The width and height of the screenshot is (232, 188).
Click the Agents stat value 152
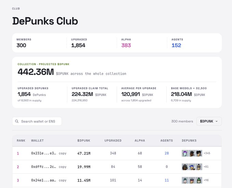click(x=176, y=45)
